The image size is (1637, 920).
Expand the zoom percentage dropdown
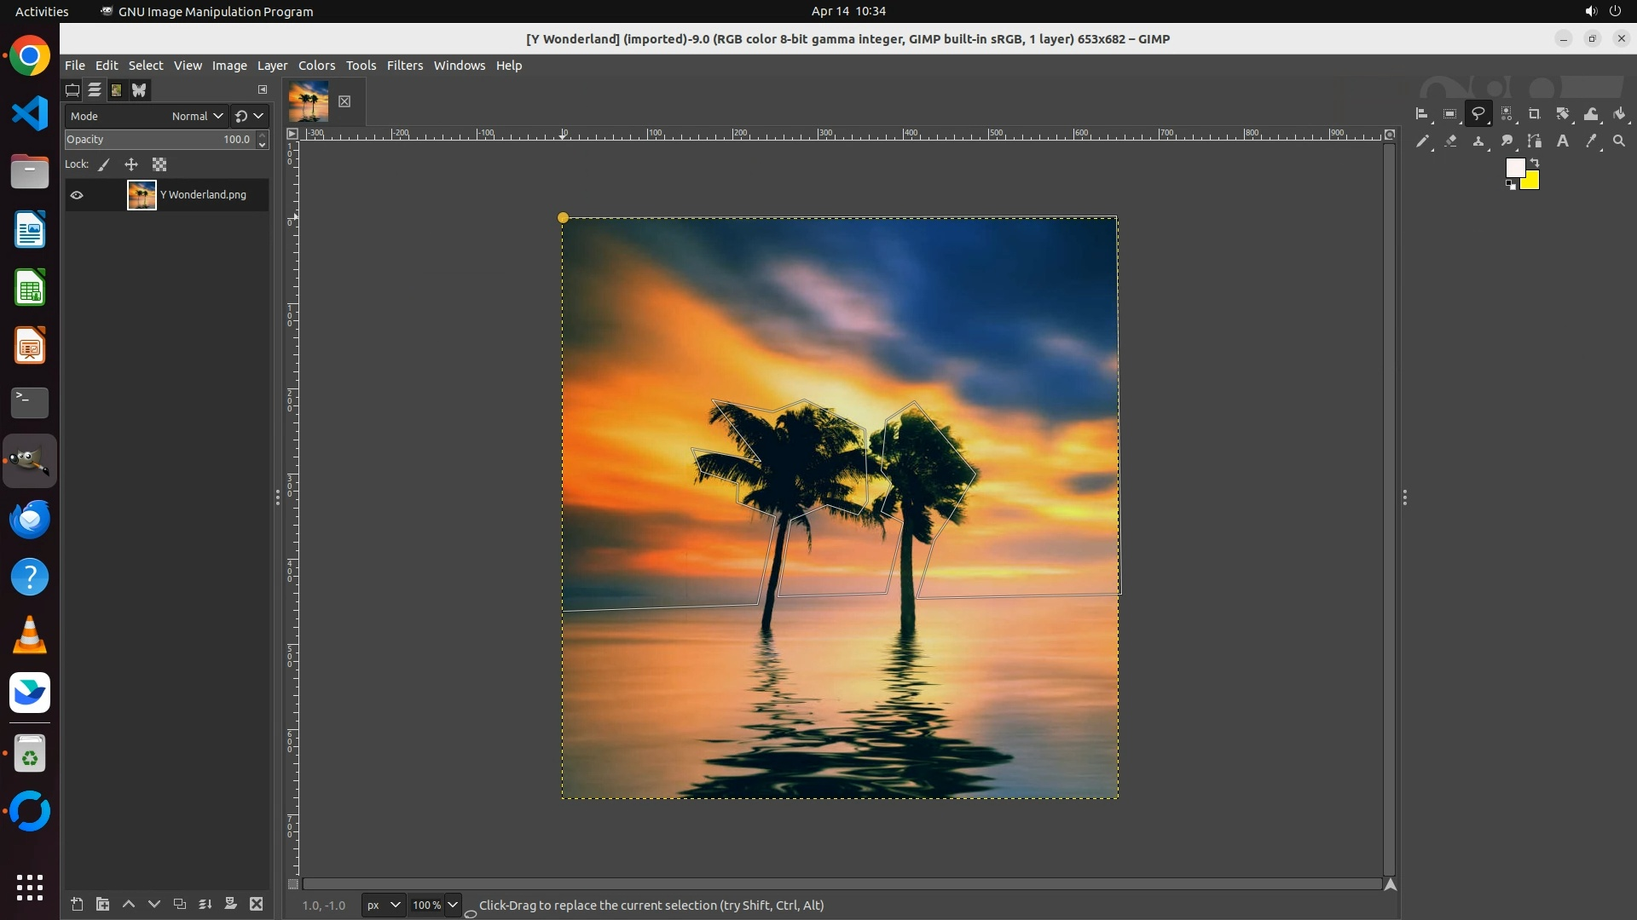[x=453, y=906]
